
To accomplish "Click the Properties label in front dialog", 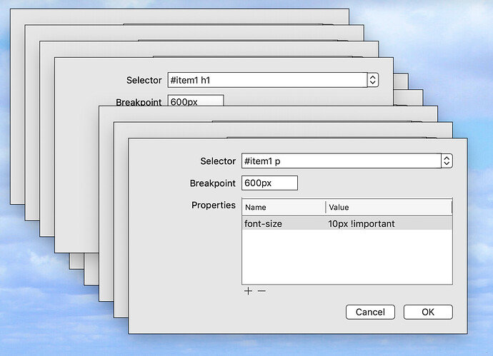I will (213, 205).
